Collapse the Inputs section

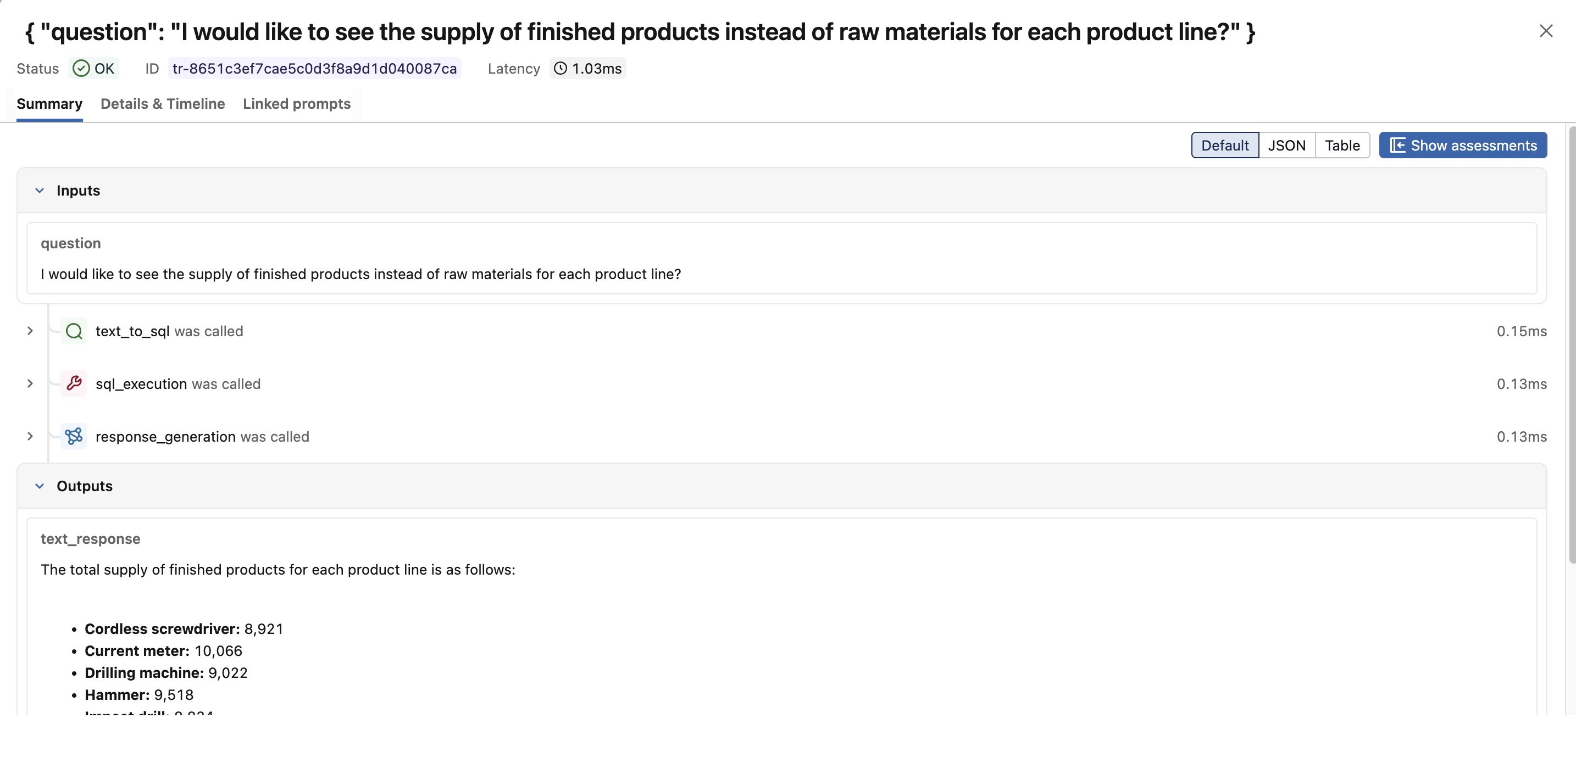click(40, 191)
